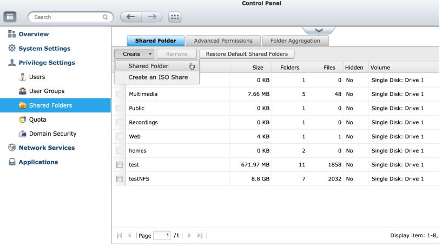Check the Multimedia folder checkbox

119,94
